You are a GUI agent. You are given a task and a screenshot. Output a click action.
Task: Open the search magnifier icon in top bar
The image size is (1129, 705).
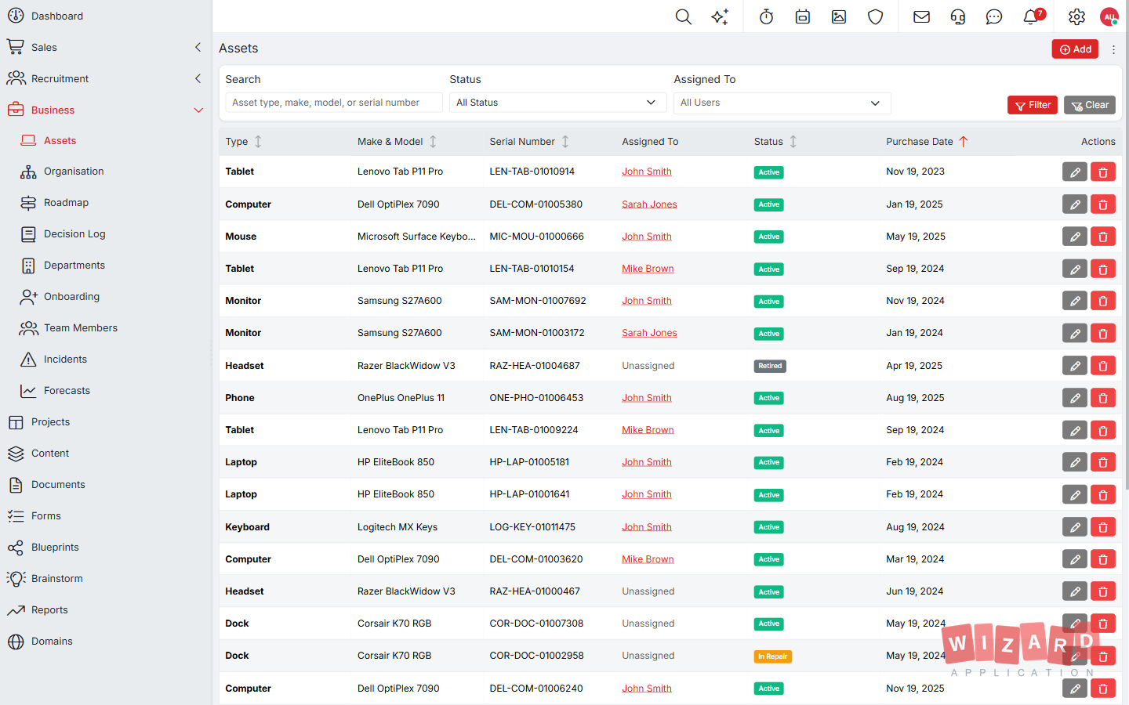point(683,16)
